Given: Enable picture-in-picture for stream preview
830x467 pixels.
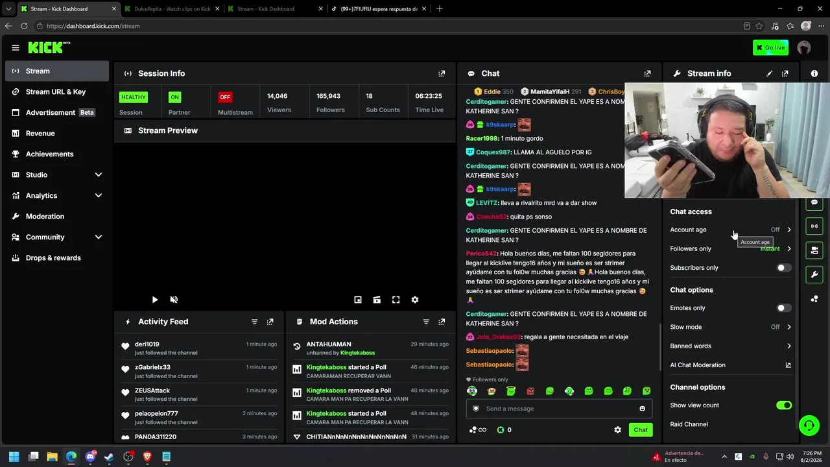Looking at the screenshot, I should pyautogui.click(x=357, y=300).
